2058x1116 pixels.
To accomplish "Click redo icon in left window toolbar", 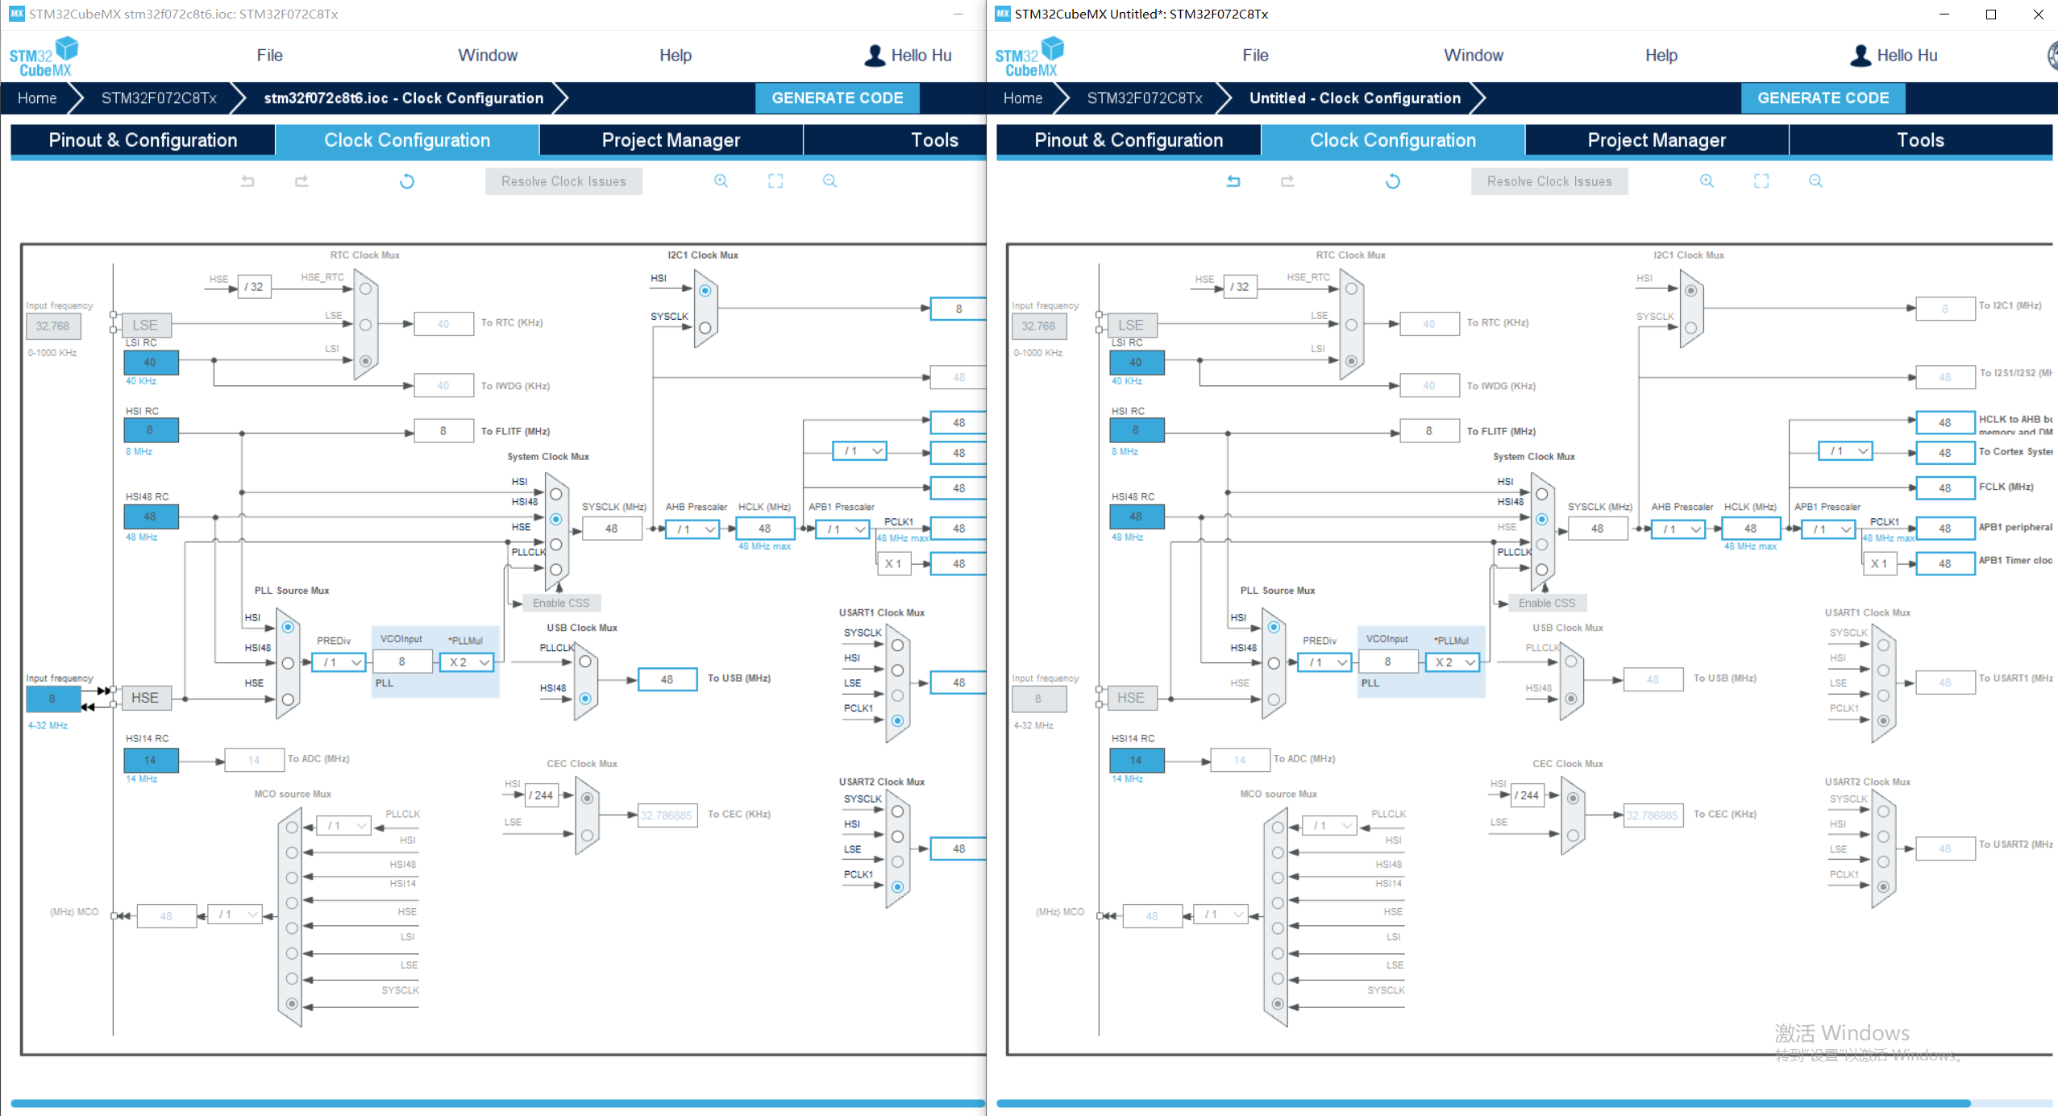I will [x=301, y=181].
